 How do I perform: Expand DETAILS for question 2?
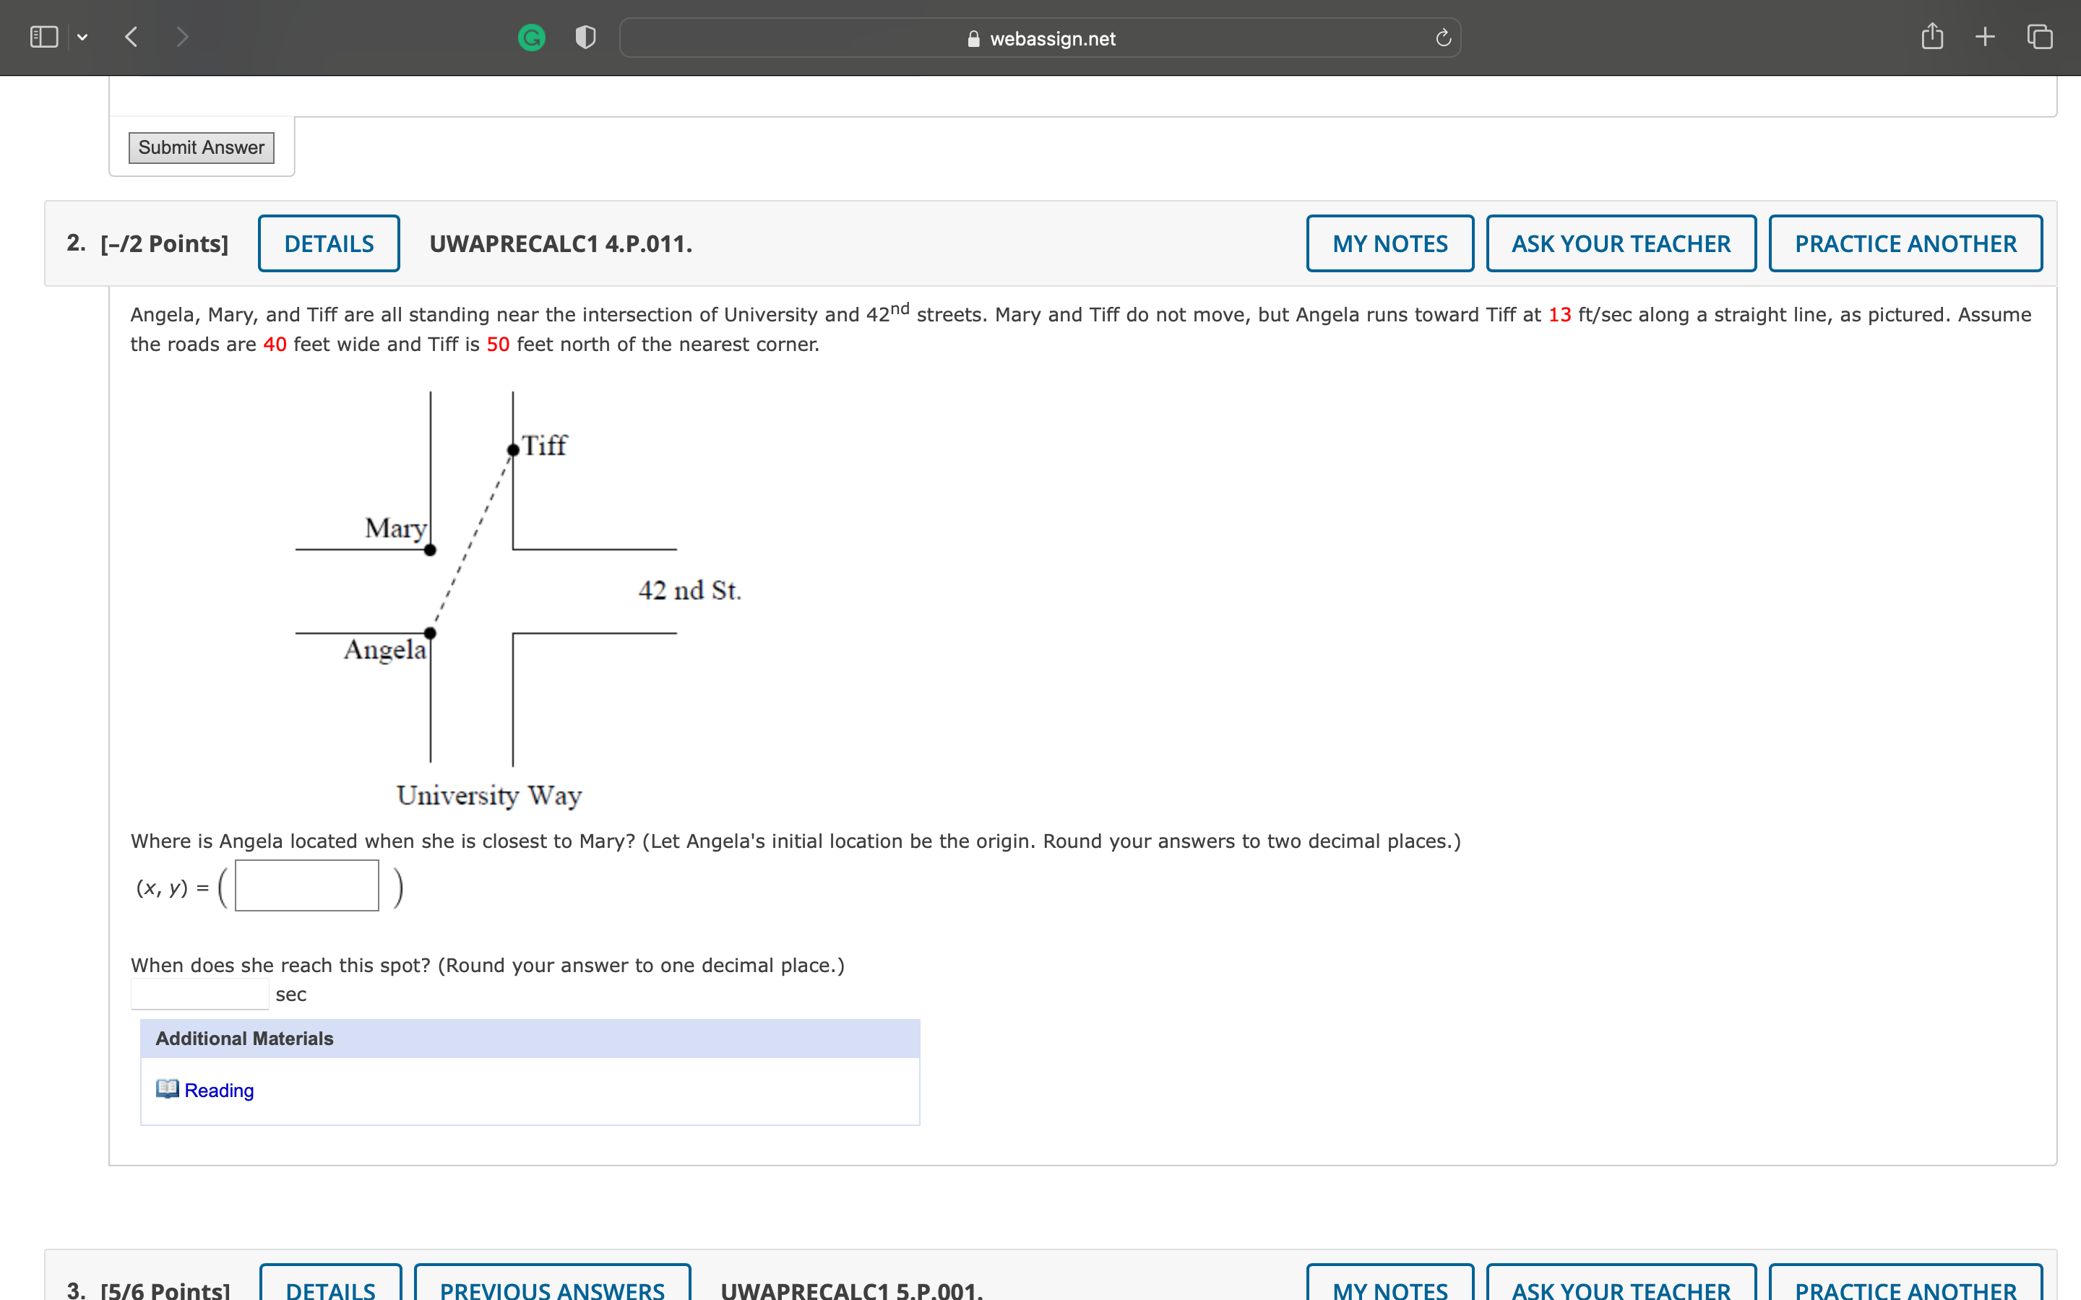coord(329,243)
